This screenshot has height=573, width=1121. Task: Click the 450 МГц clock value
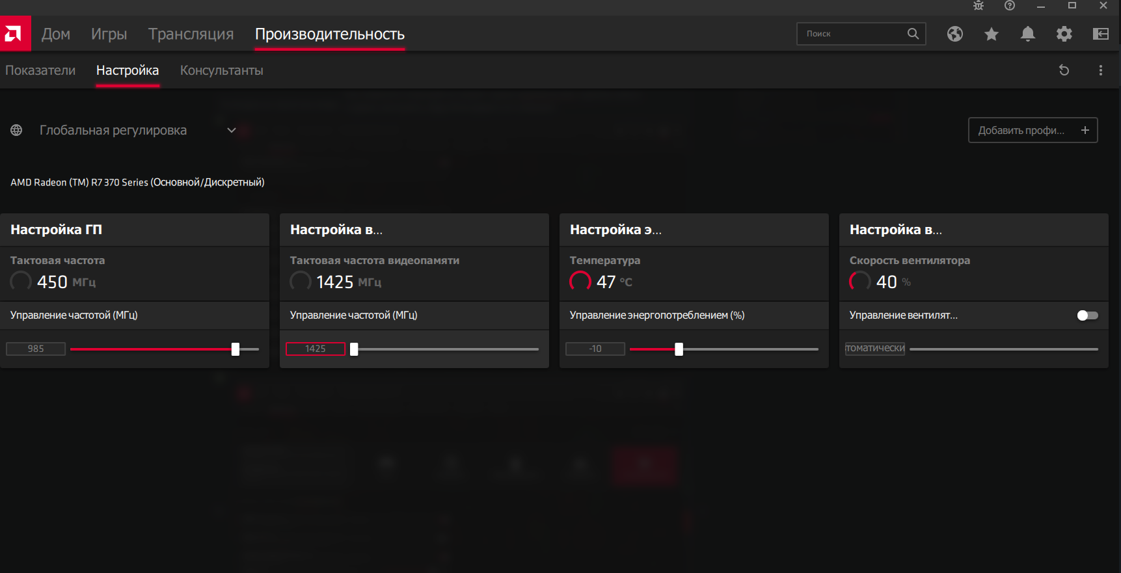click(x=66, y=282)
